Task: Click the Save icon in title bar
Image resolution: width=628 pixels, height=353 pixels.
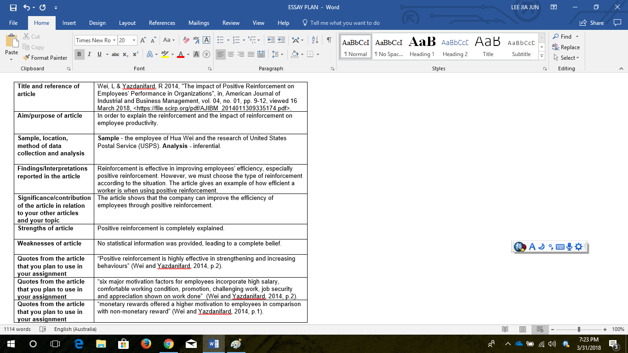Action: pyautogui.click(x=13, y=7)
